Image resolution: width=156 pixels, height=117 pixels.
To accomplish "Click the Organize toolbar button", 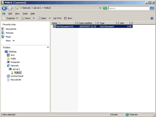I will tap(10, 18).
